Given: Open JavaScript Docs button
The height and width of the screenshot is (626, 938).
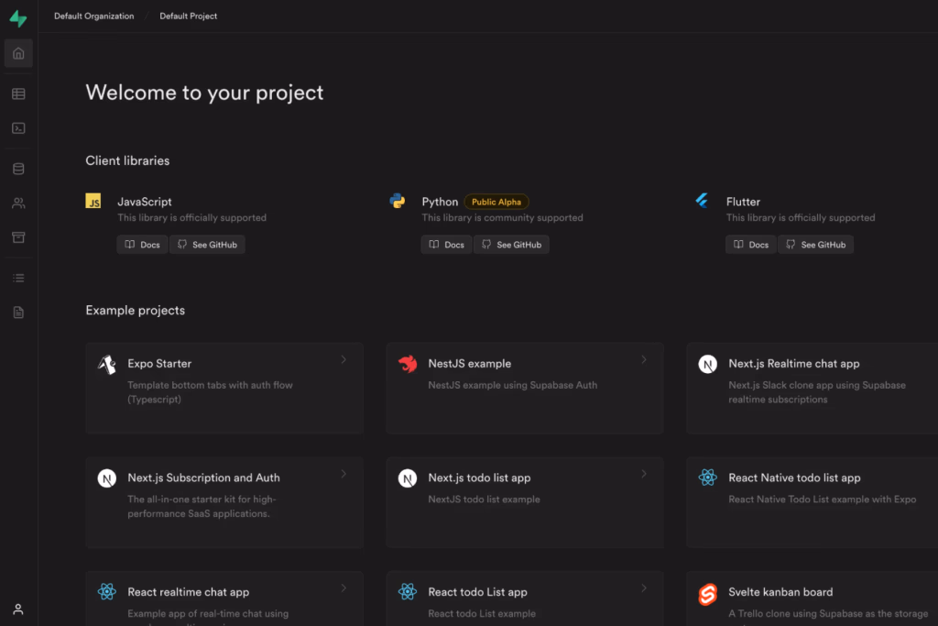Looking at the screenshot, I should tap(142, 245).
